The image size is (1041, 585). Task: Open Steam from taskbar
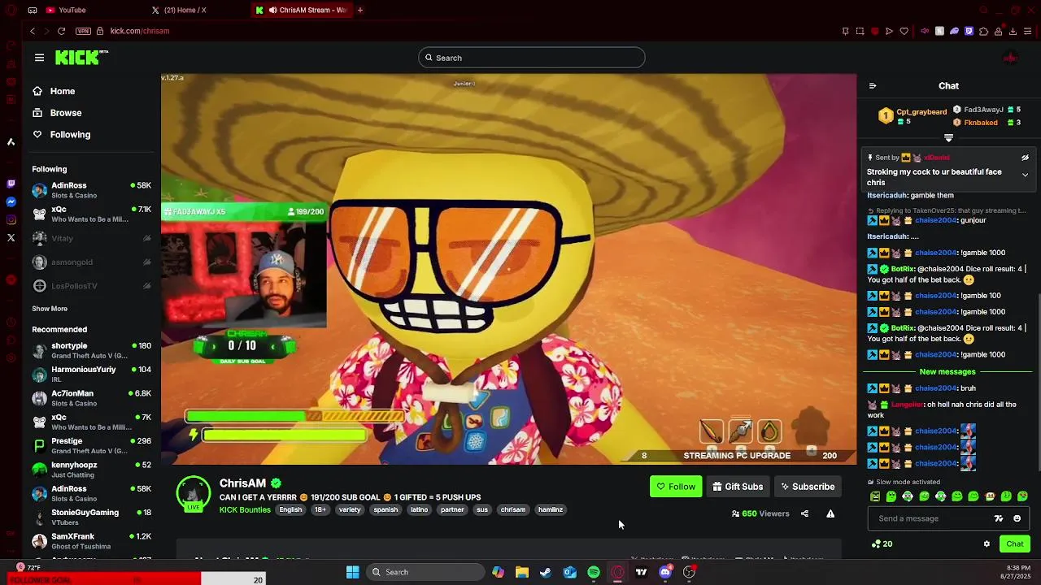(x=546, y=572)
